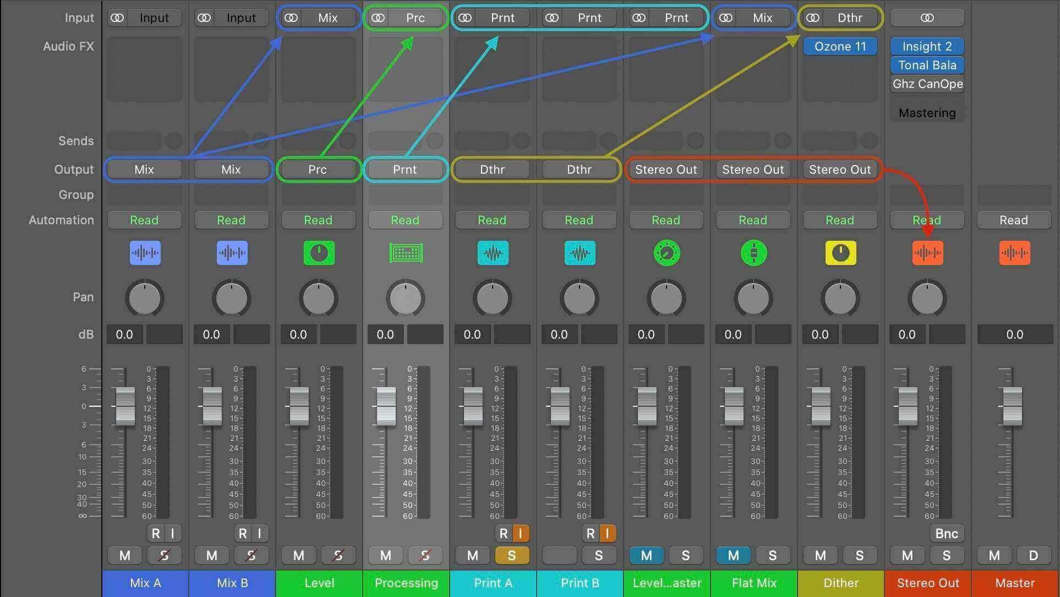This screenshot has height=597, width=1060.
Task: Click the Mix B waveform channel icon
Action: coord(232,253)
